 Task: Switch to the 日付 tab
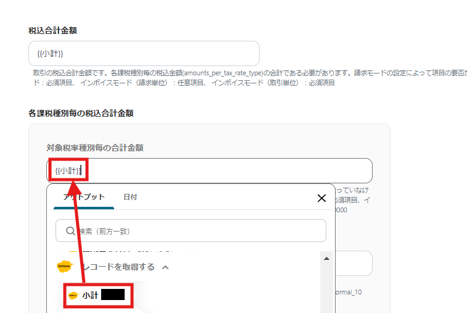coord(130,197)
